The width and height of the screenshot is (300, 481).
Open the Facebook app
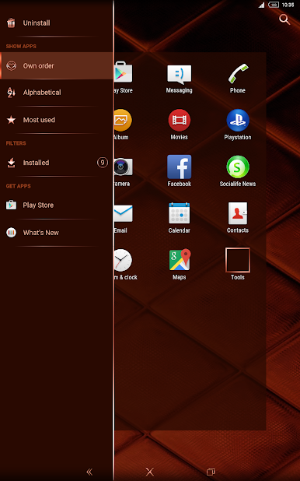[x=180, y=171]
